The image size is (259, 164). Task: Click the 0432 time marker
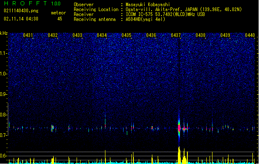(x=53, y=35)
